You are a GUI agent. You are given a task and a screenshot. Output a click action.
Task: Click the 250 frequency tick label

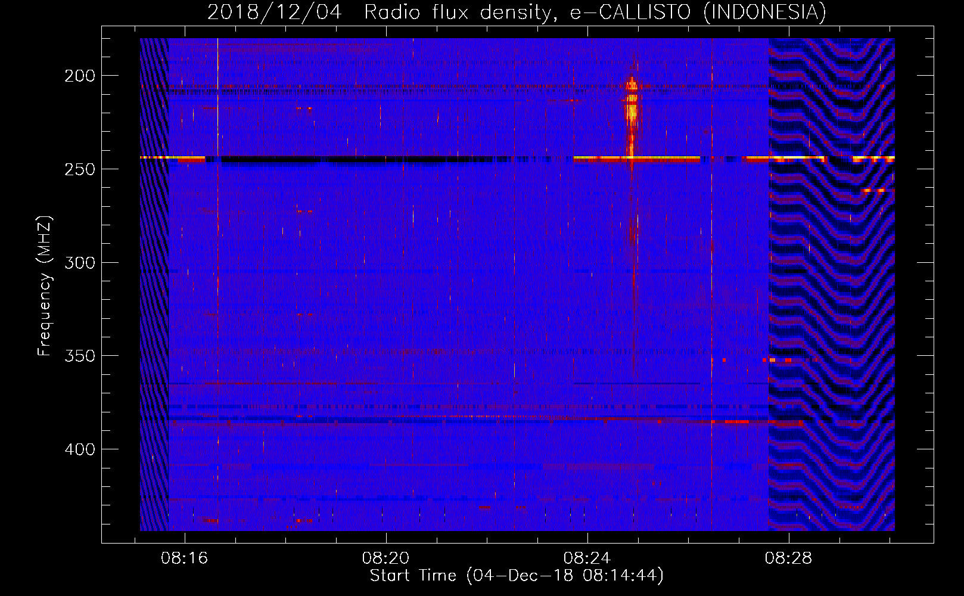point(80,169)
